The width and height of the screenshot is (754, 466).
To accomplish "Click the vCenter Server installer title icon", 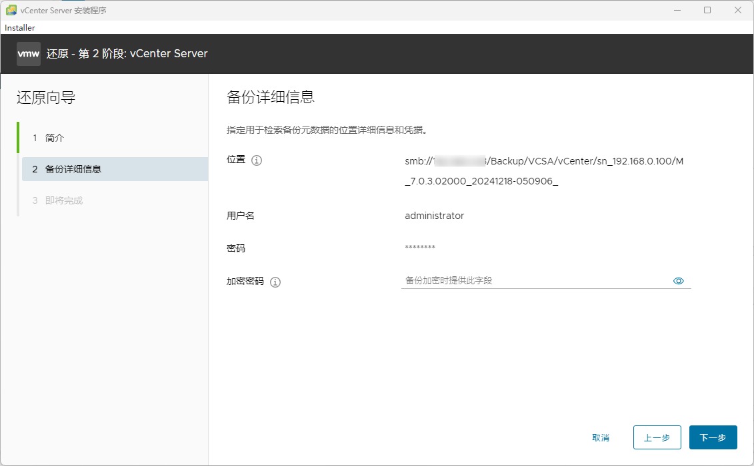I will pyautogui.click(x=11, y=10).
